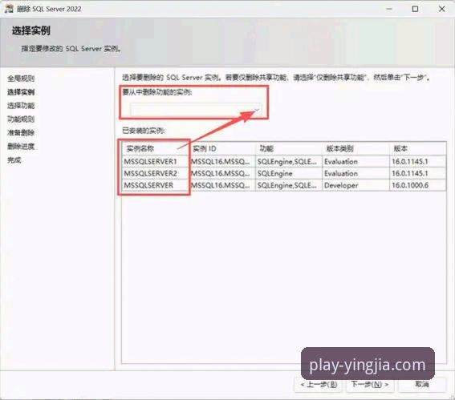Select the 准备删除 step in sidebar
This screenshot has height=400, width=455.
click(21, 133)
